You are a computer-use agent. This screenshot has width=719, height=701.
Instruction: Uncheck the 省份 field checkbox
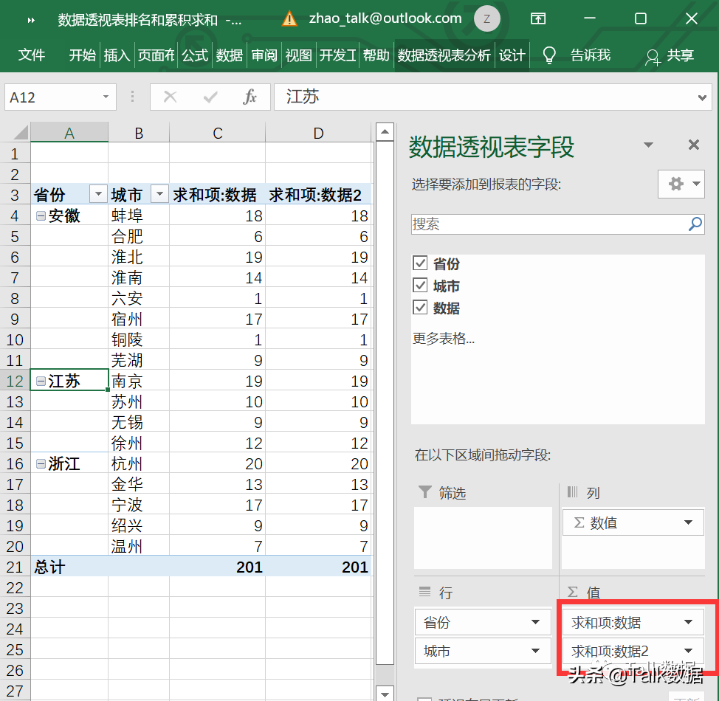coord(420,263)
